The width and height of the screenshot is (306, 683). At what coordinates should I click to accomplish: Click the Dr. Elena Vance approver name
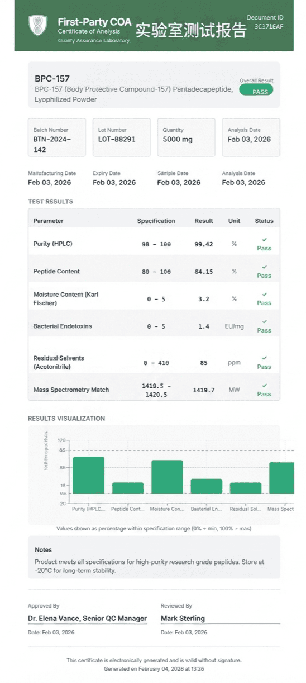click(88, 619)
